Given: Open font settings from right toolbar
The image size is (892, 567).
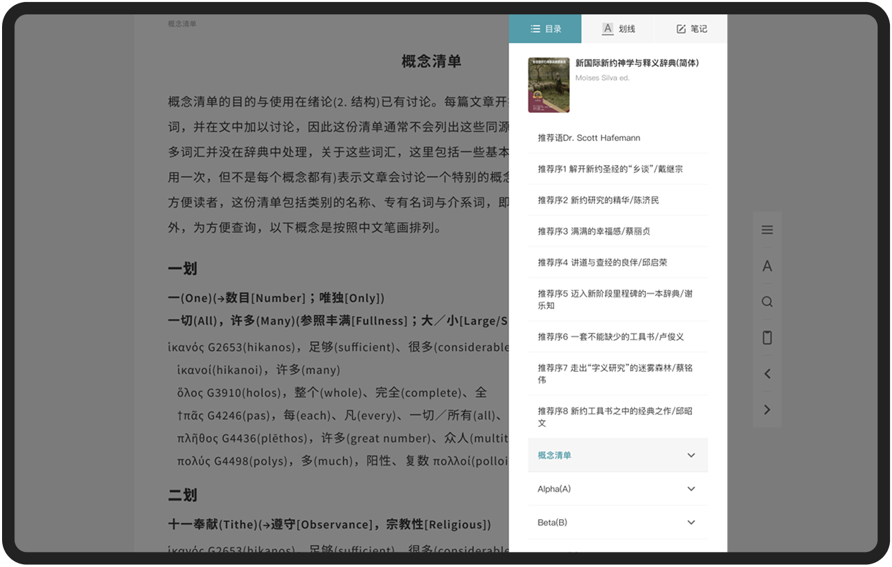Looking at the screenshot, I should click(x=767, y=266).
